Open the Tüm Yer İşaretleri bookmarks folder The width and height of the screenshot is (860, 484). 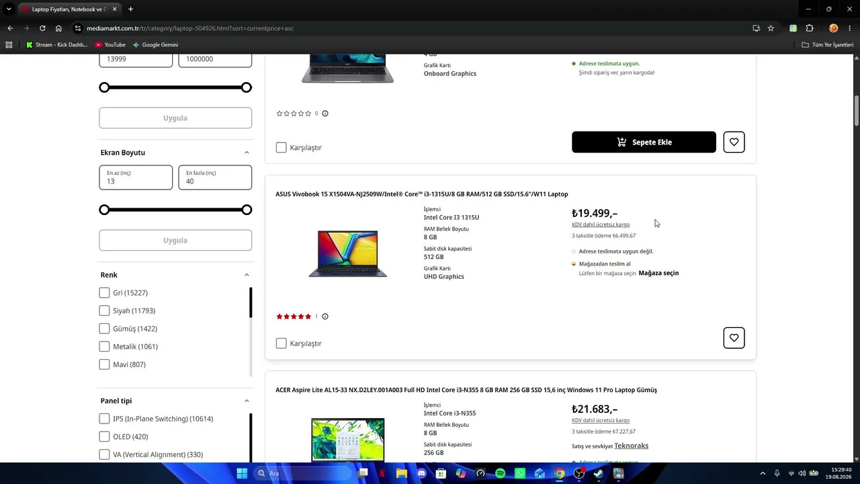click(828, 45)
